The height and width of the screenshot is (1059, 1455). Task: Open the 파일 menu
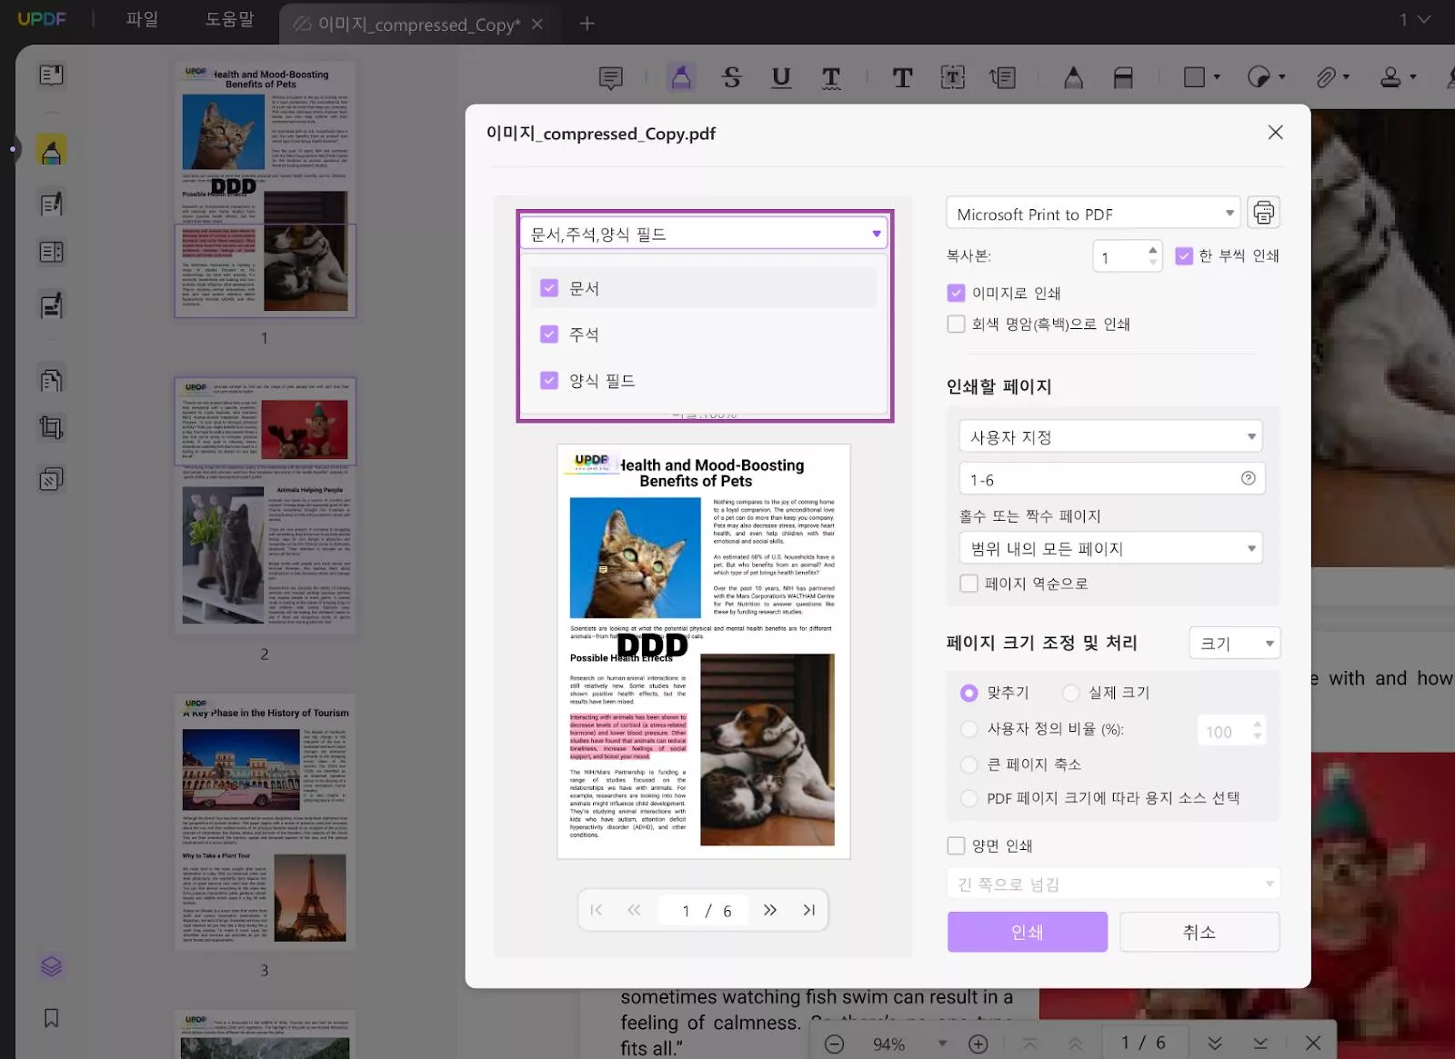tap(142, 20)
